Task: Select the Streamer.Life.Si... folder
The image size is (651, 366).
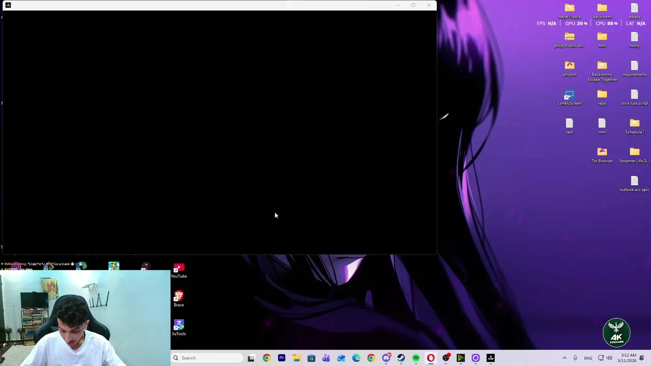Action: click(x=634, y=156)
